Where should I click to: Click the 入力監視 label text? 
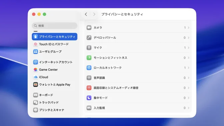pos(99,108)
